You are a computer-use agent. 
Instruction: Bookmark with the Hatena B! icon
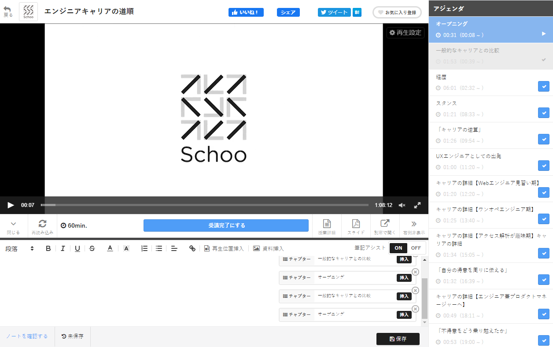pos(357,12)
